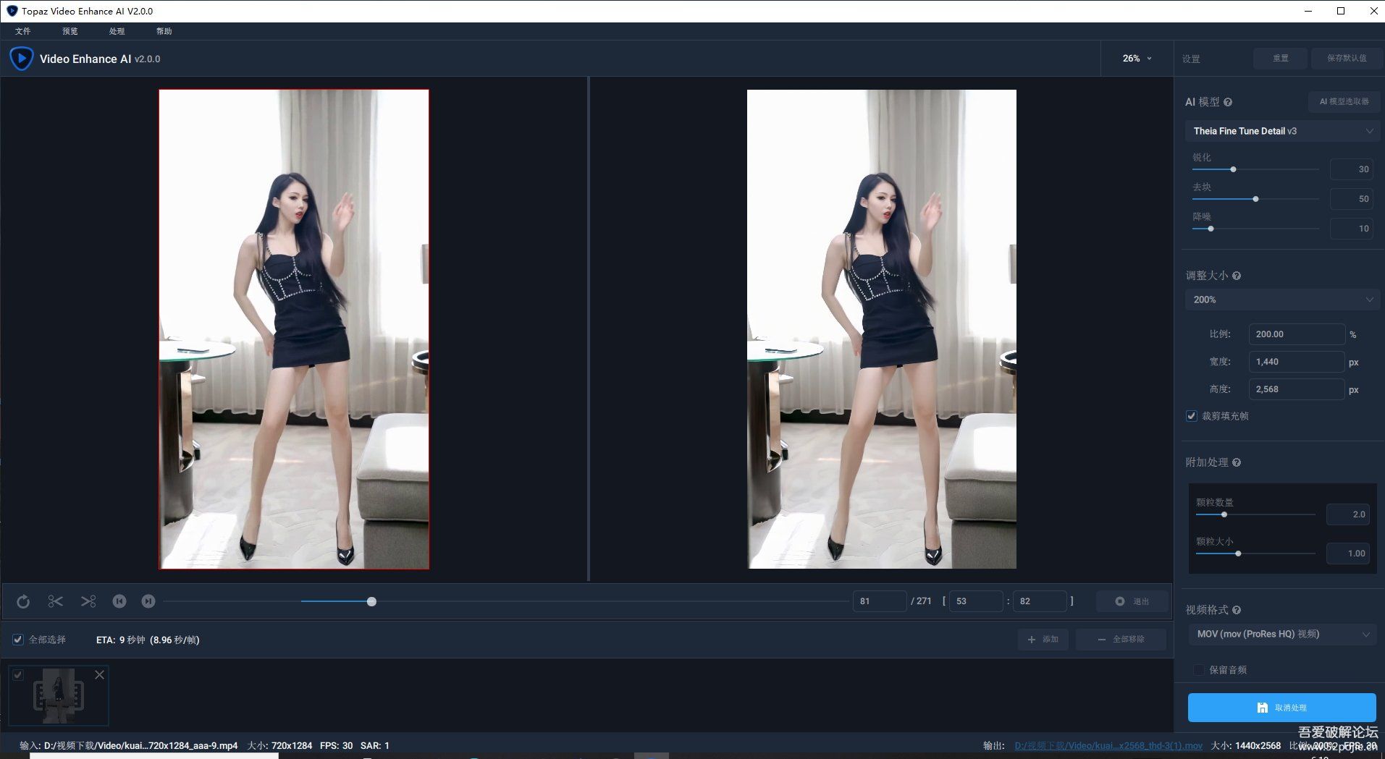Select the split clip icon
The height and width of the screenshot is (759, 1385).
point(88,601)
